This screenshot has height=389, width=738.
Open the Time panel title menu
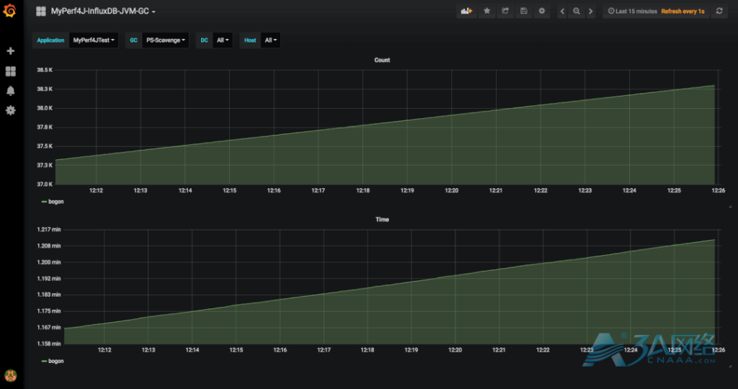point(382,219)
